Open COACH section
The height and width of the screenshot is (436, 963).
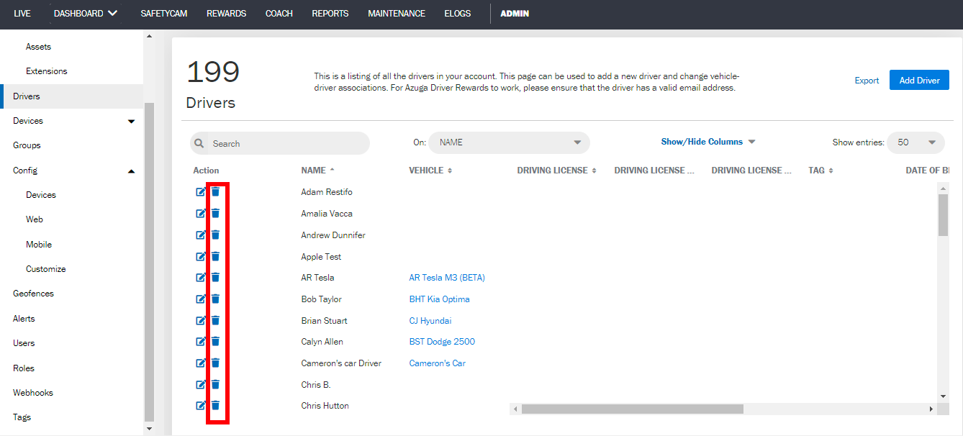(x=279, y=14)
